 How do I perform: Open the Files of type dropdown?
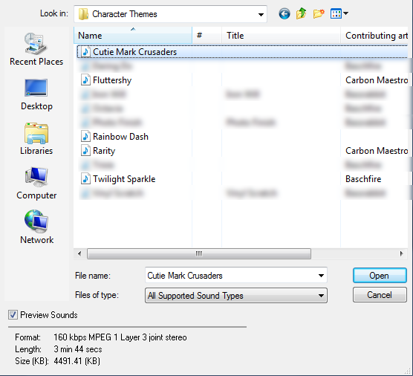point(236,295)
